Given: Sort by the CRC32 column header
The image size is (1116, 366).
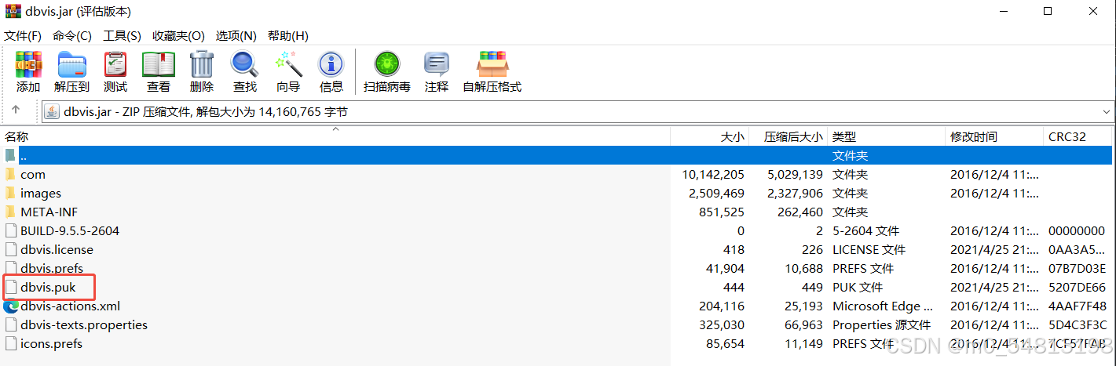Looking at the screenshot, I should (1078, 136).
